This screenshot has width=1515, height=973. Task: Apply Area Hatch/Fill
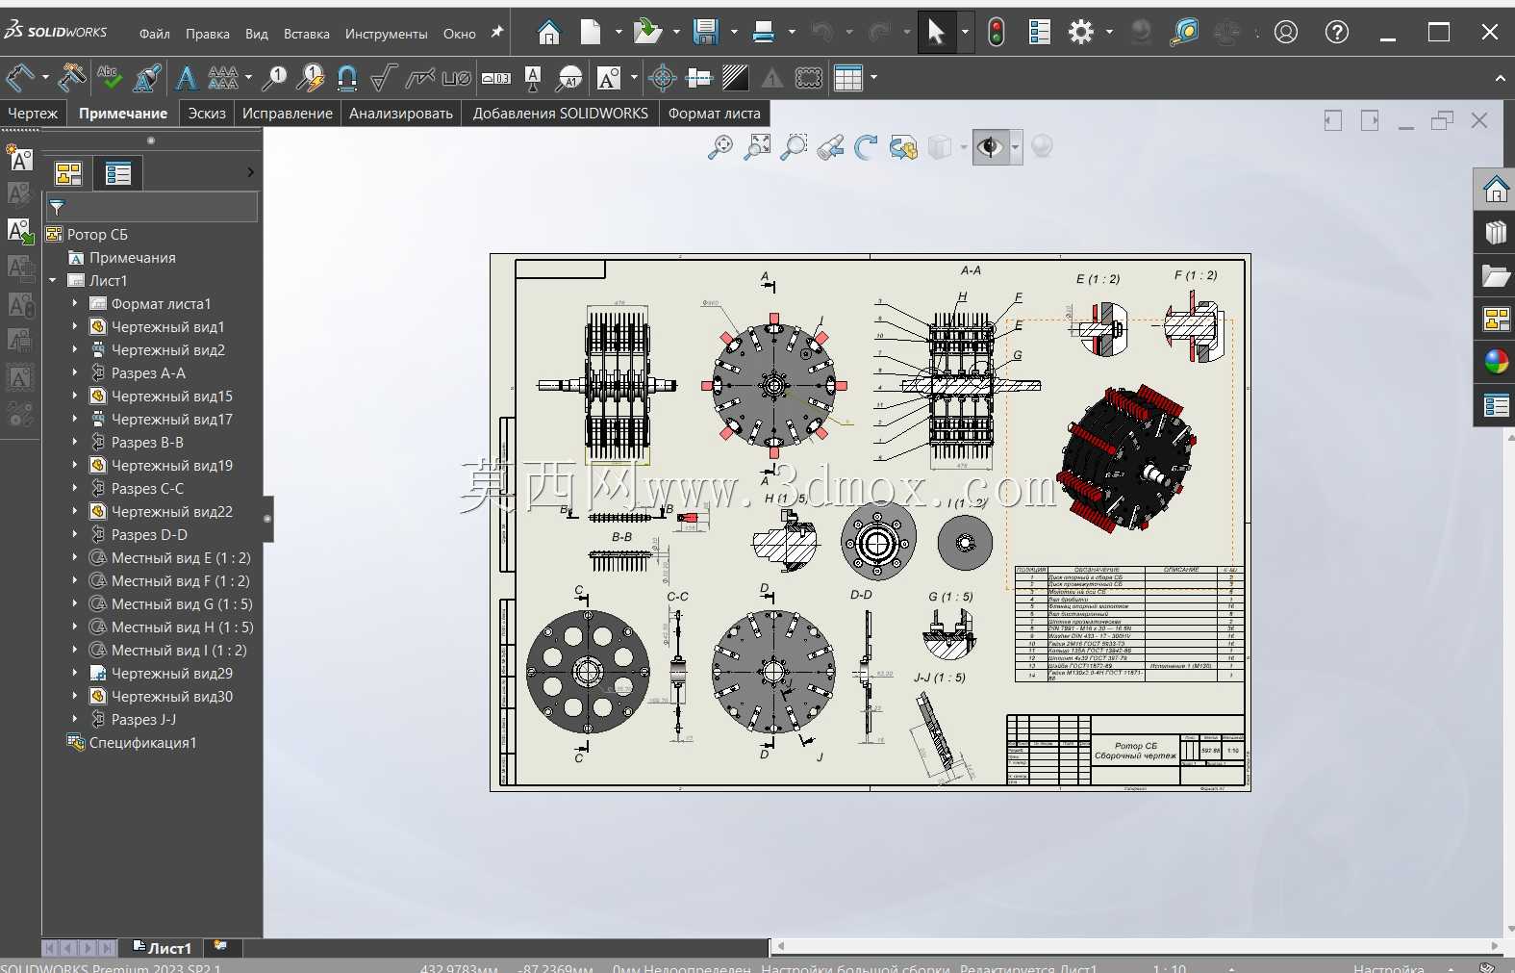click(x=736, y=78)
